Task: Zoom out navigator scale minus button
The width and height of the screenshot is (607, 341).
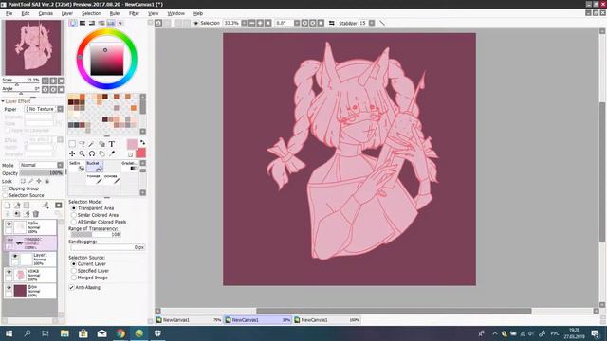Action: [x=46, y=81]
